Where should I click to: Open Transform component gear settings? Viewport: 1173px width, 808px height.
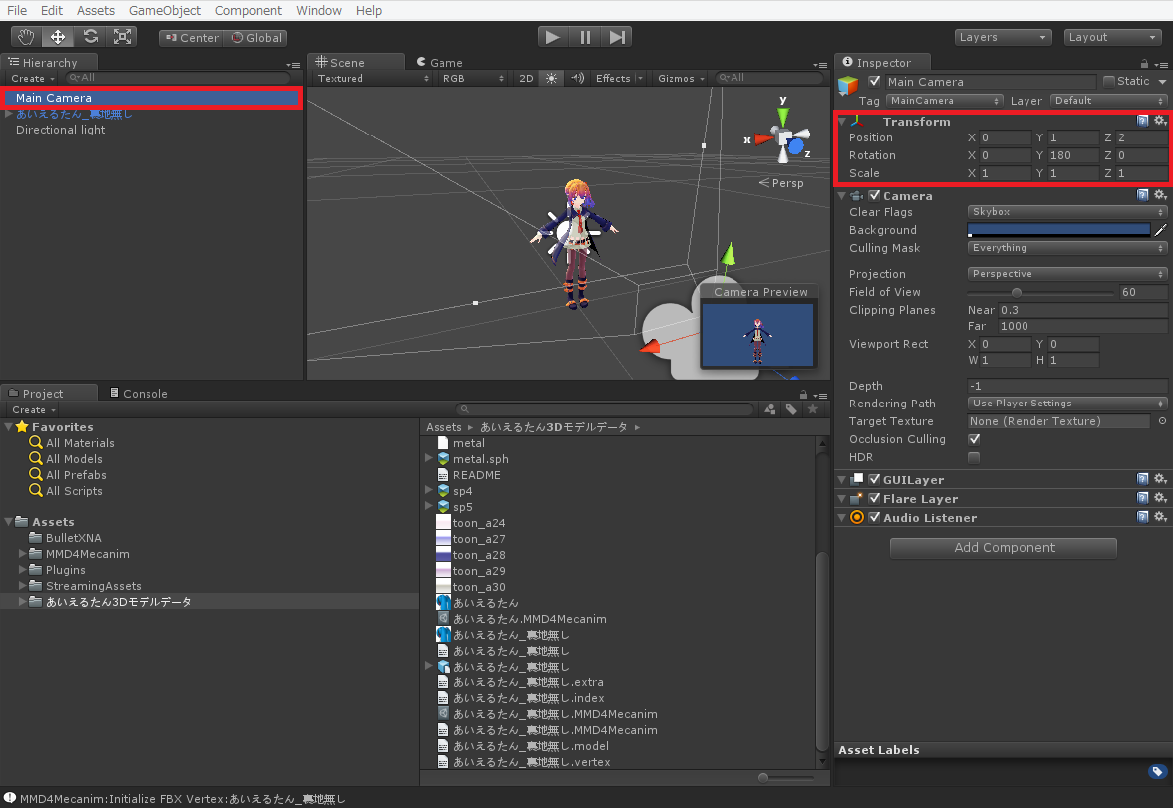[1160, 121]
